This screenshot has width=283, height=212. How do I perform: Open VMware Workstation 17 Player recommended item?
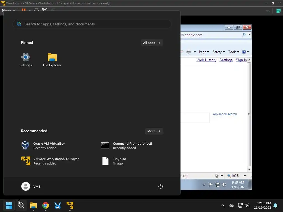click(x=50, y=161)
